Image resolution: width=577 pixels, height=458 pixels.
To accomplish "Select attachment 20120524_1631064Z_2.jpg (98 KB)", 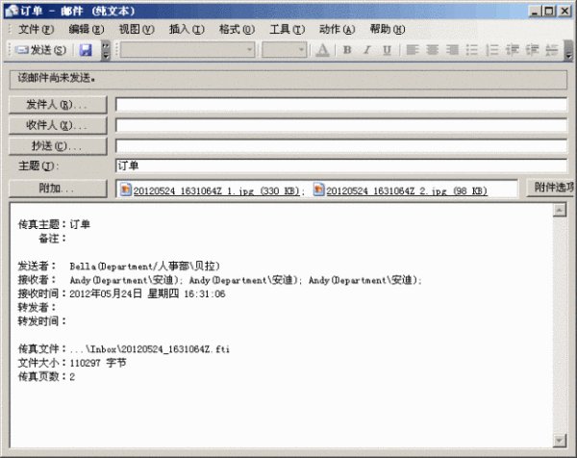I will click(x=407, y=191).
